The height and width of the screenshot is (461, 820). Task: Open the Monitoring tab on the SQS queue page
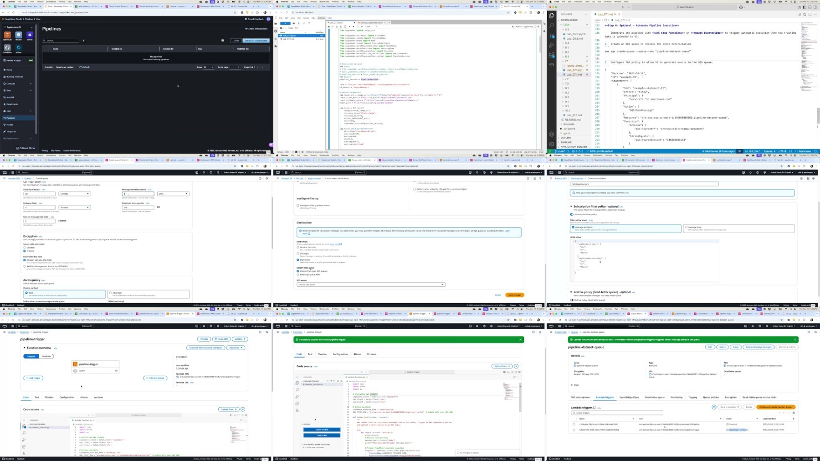pyautogui.click(x=676, y=397)
